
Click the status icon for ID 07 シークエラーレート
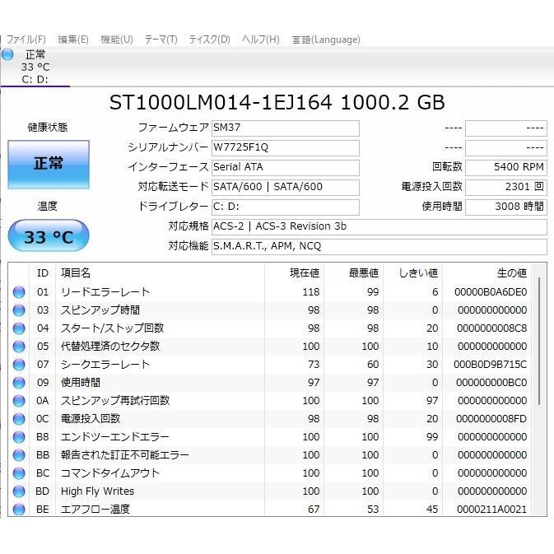point(19,365)
